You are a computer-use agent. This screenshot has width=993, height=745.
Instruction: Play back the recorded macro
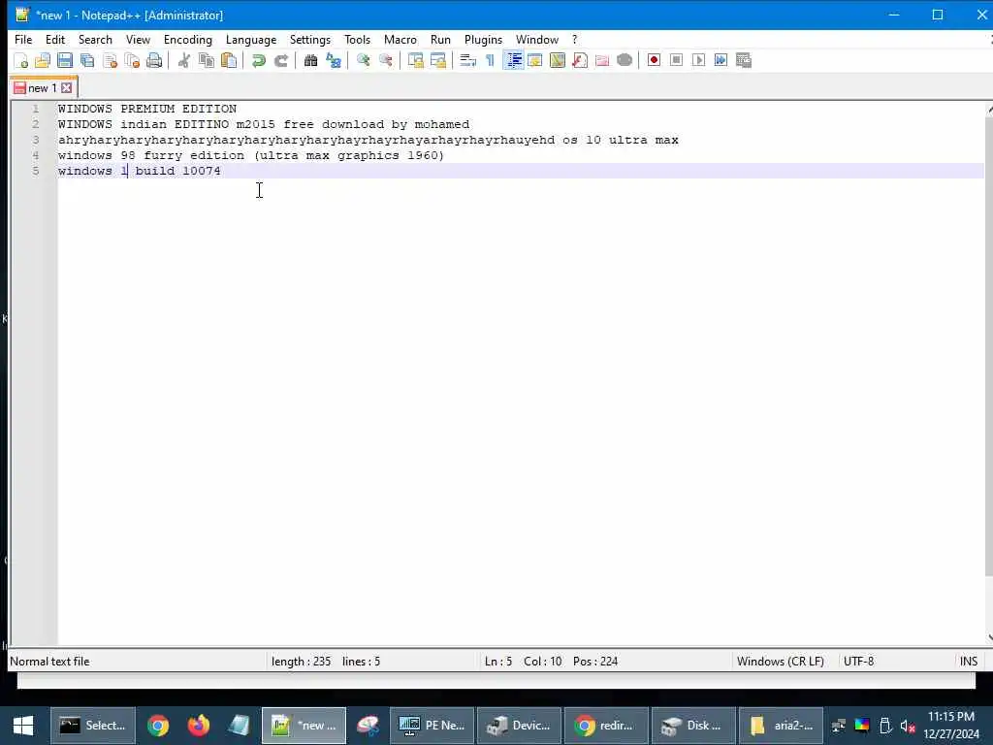698,60
